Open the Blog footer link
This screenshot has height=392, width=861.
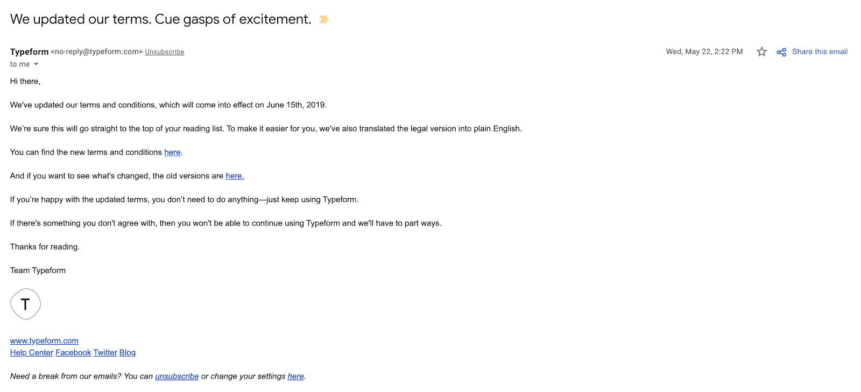(128, 353)
